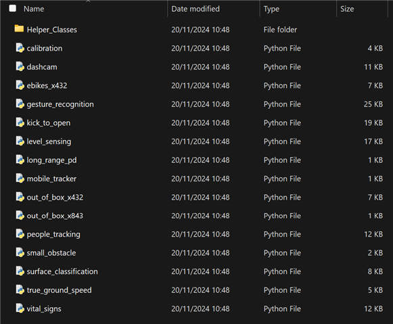Screen dimensions: 393x324
Task: Click the ebikes_x432 file name
Action: coord(47,86)
